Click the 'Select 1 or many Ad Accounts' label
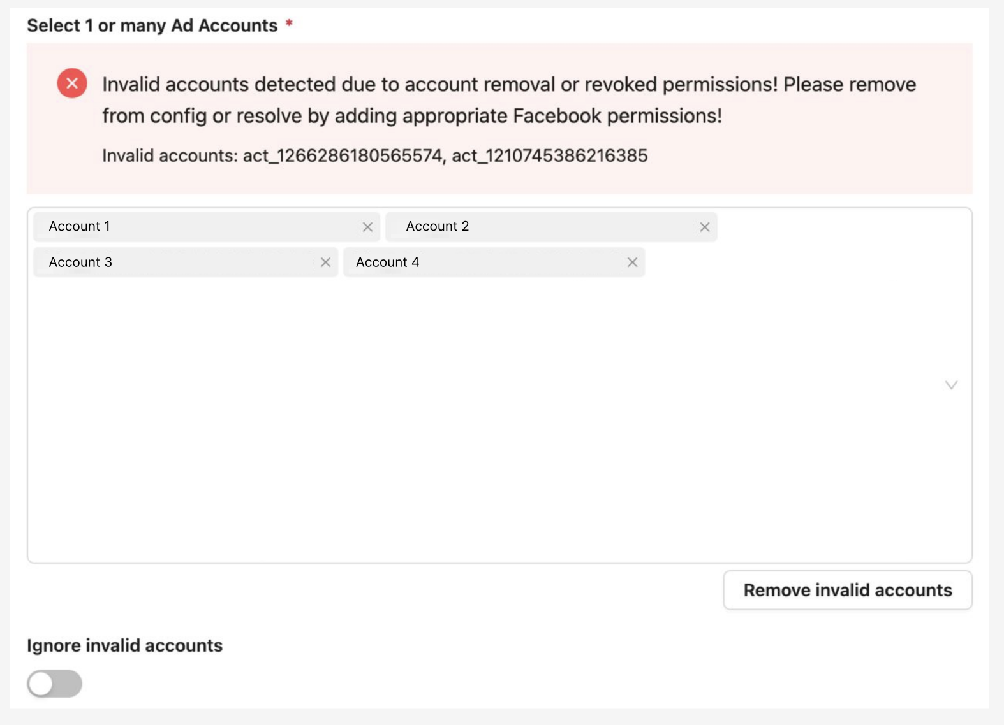Screen dimensions: 1004x725 tap(152, 25)
